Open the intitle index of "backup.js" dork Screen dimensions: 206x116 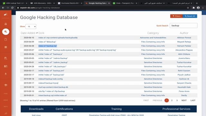[x=50, y=54]
